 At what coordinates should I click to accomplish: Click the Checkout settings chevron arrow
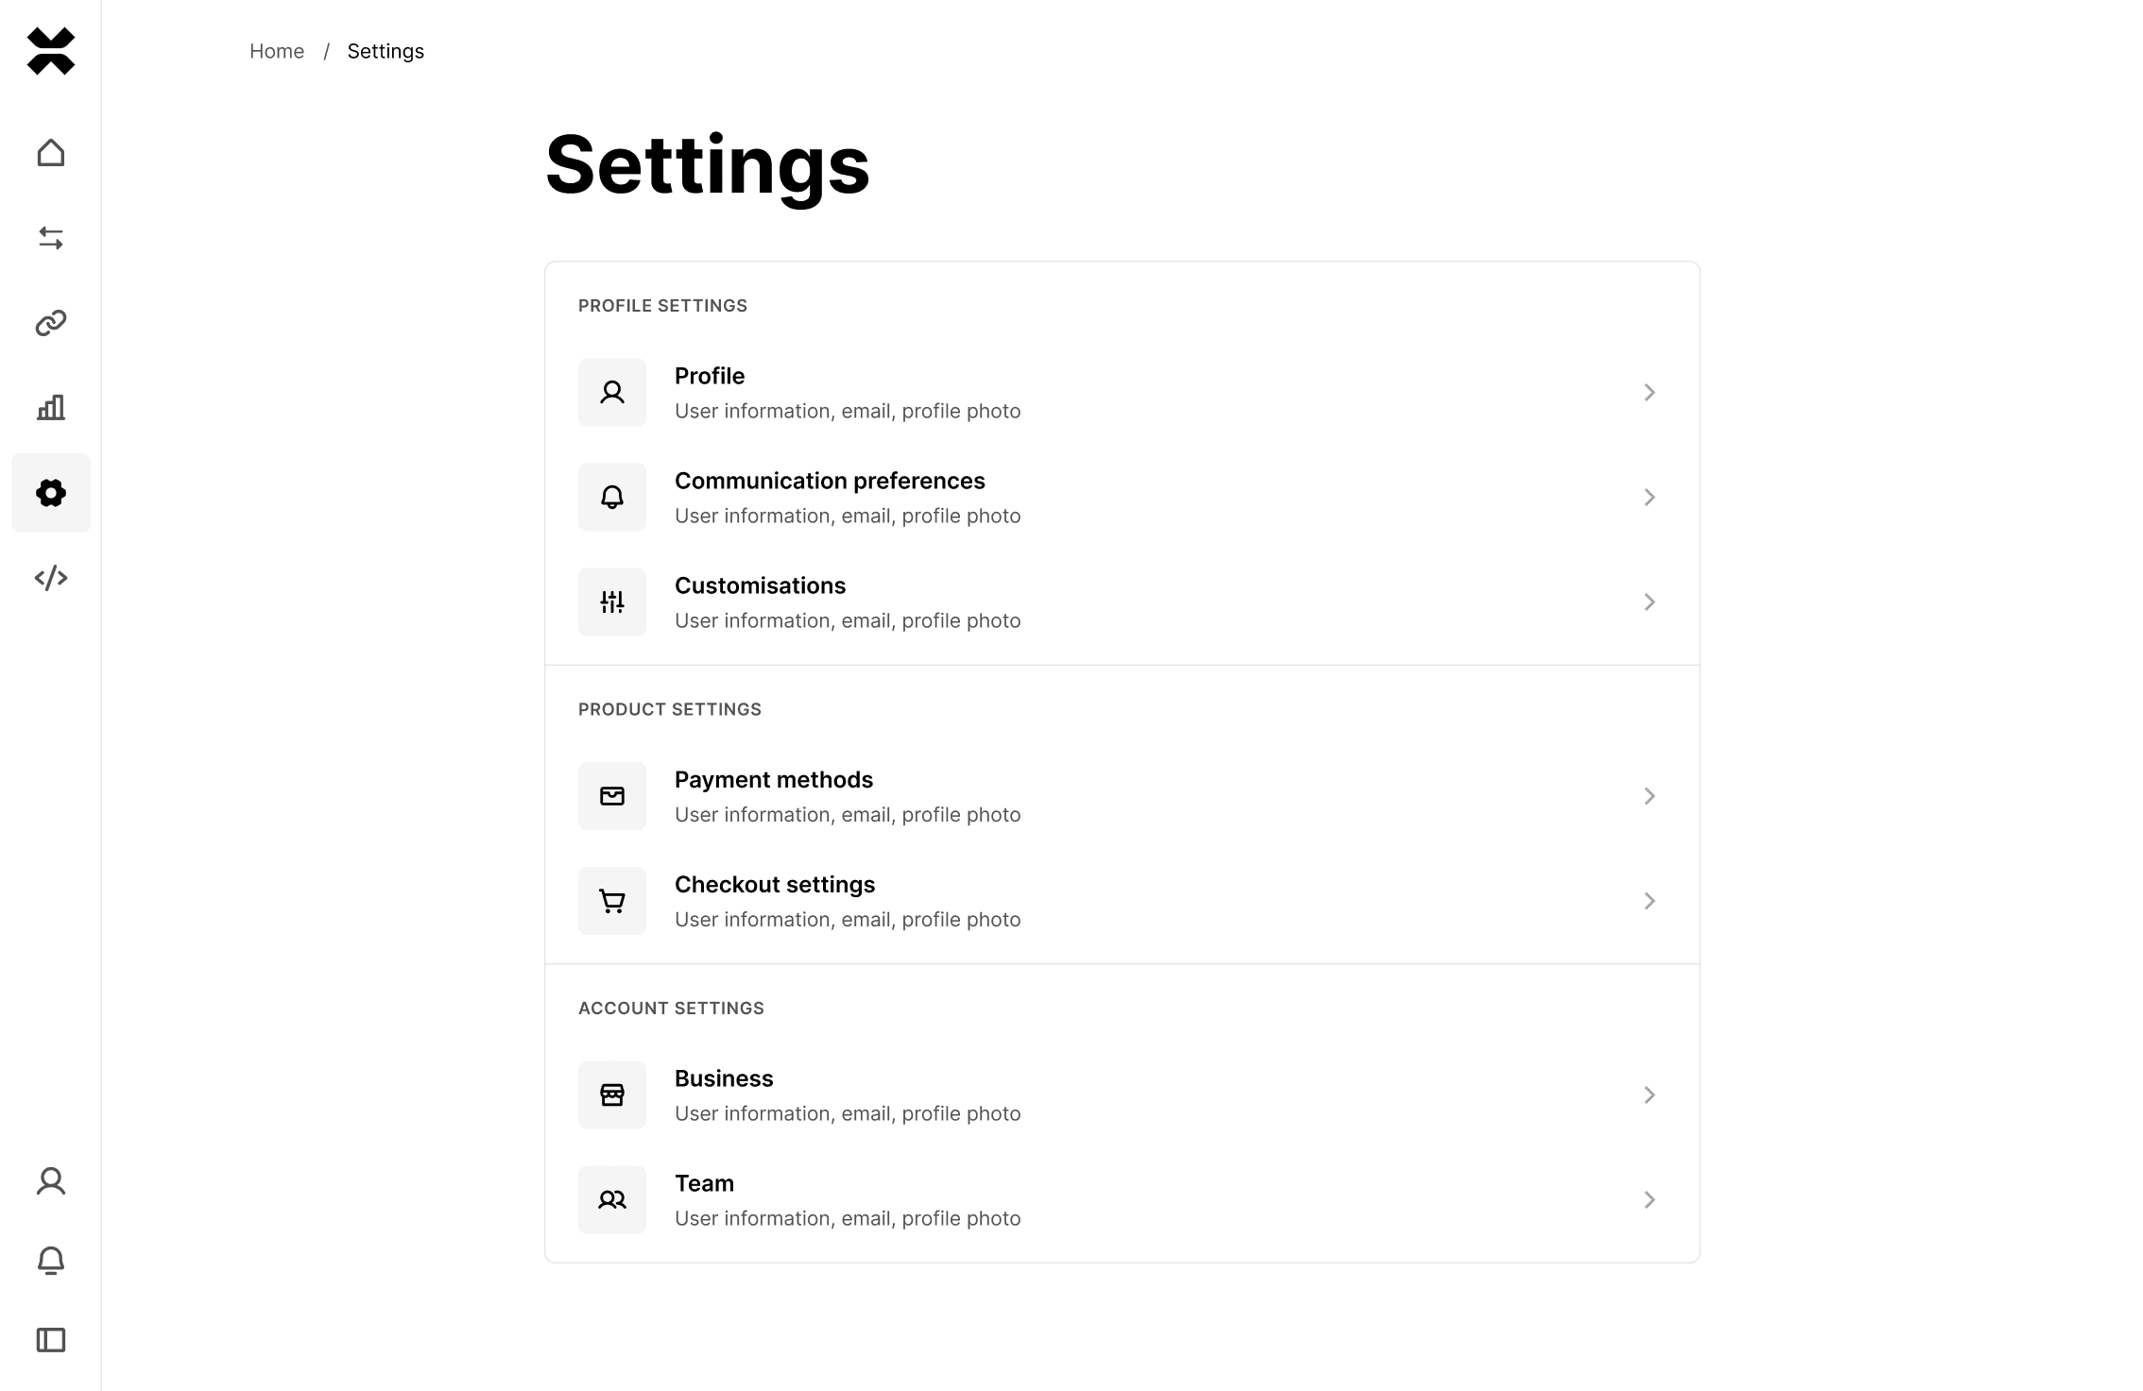point(1649,902)
